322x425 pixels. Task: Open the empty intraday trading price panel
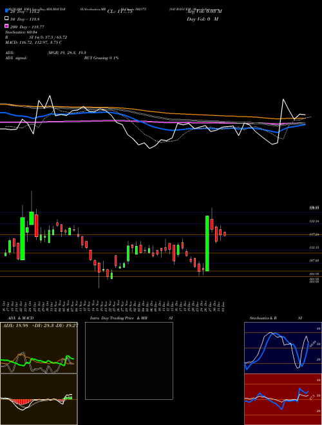pos(129,361)
